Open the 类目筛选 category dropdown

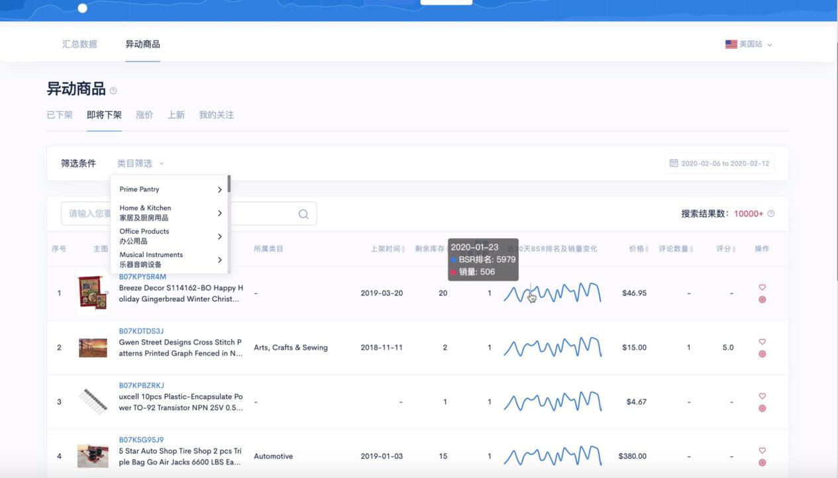click(140, 163)
